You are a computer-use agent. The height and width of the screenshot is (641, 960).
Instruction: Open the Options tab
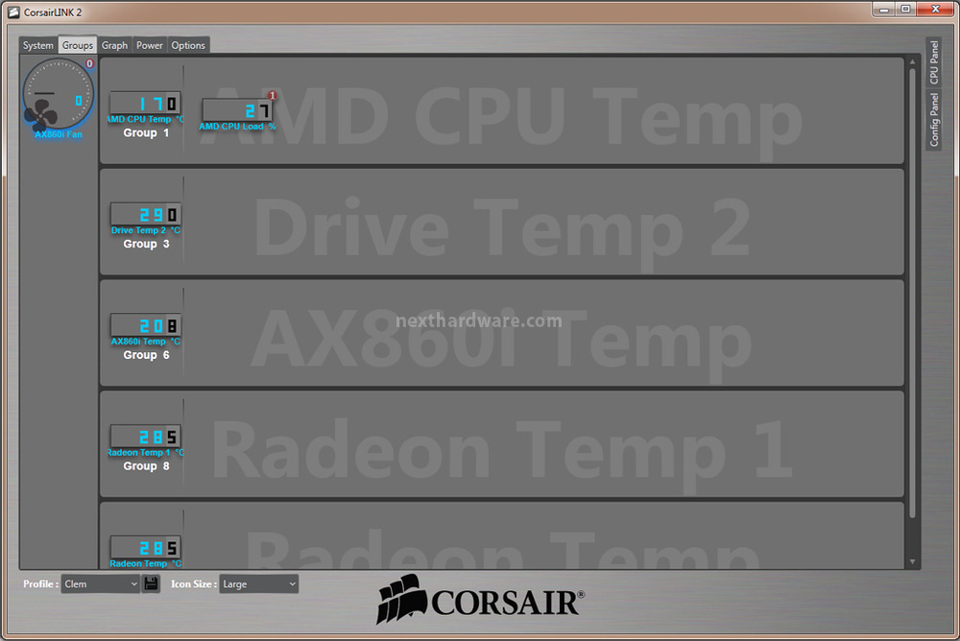click(188, 45)
